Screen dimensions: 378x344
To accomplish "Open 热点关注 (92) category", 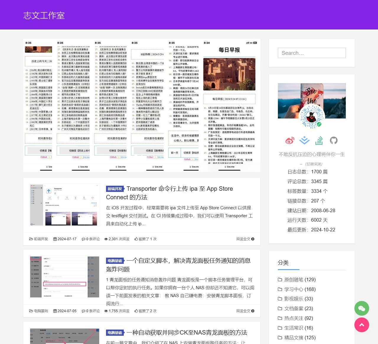I will click(x=299, y=318).
